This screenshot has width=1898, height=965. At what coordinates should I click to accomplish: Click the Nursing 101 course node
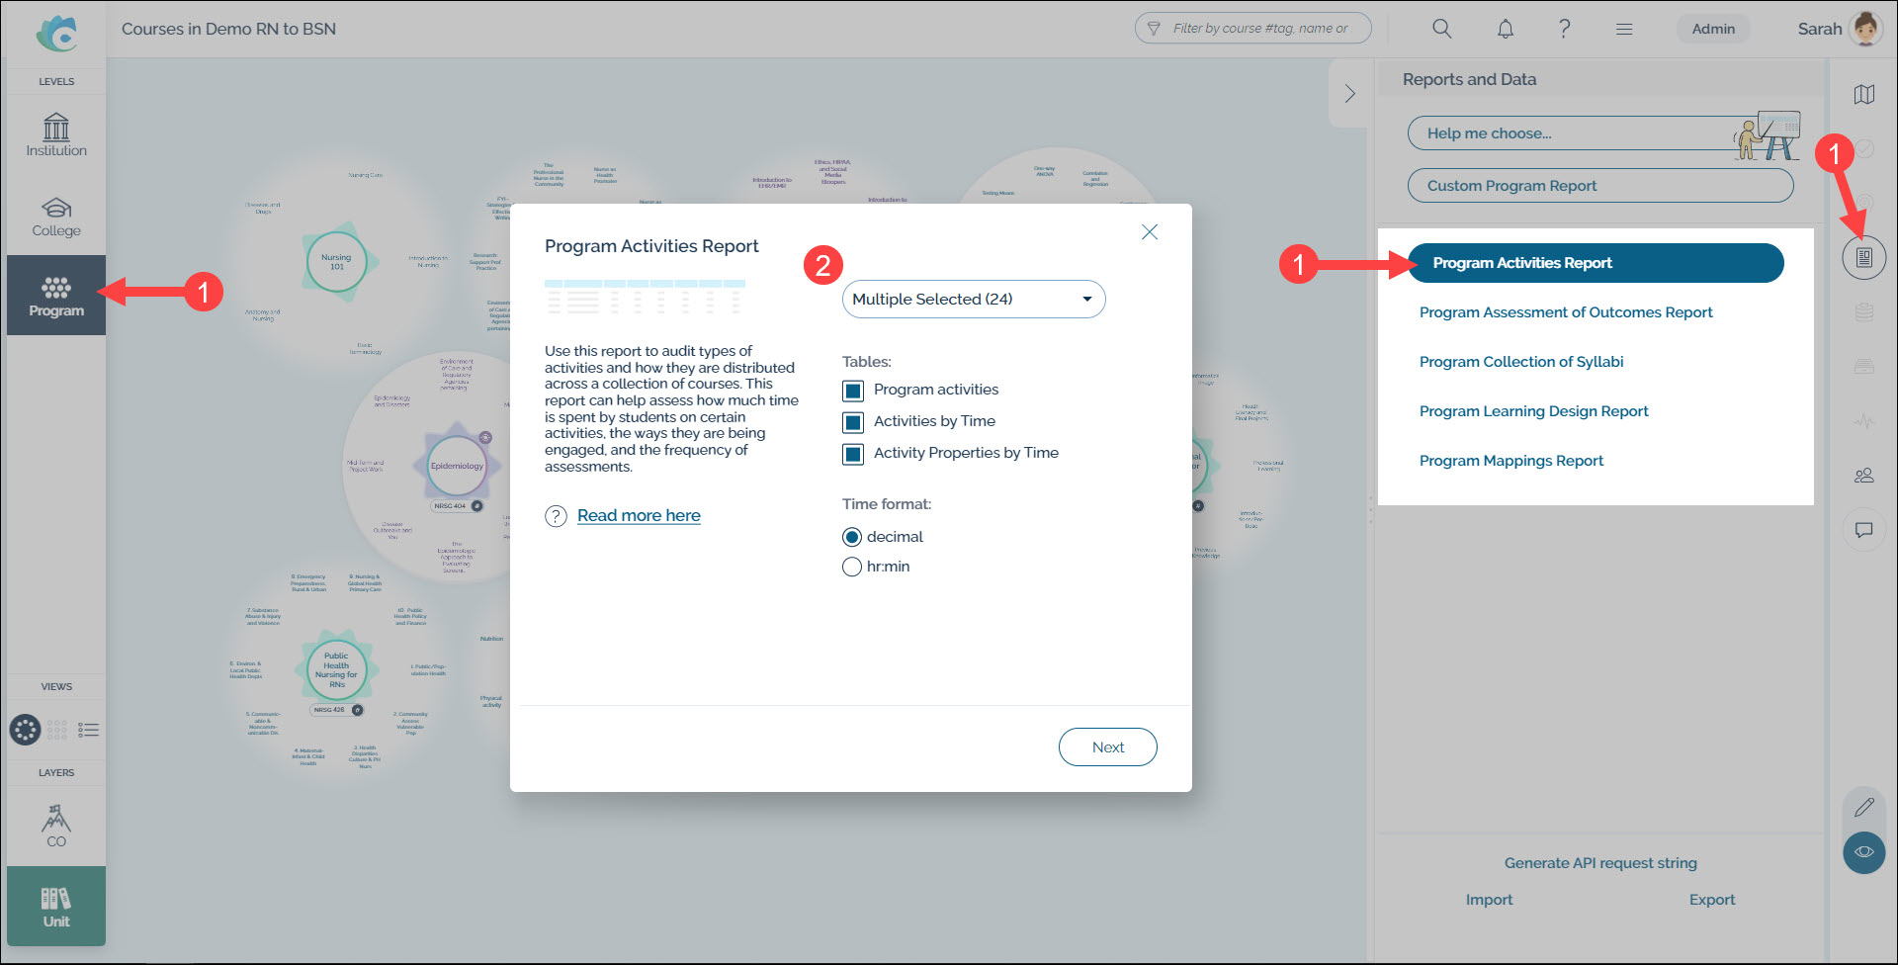pos(336,262)
